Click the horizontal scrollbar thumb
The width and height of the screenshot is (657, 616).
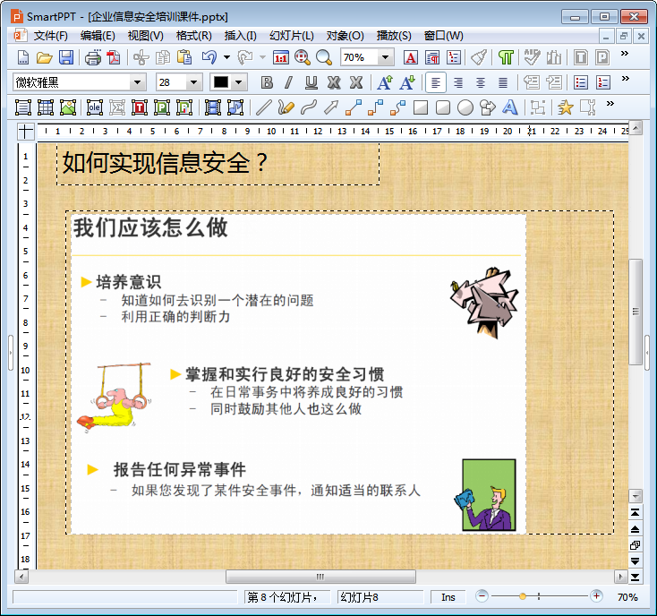pos(320,577)
